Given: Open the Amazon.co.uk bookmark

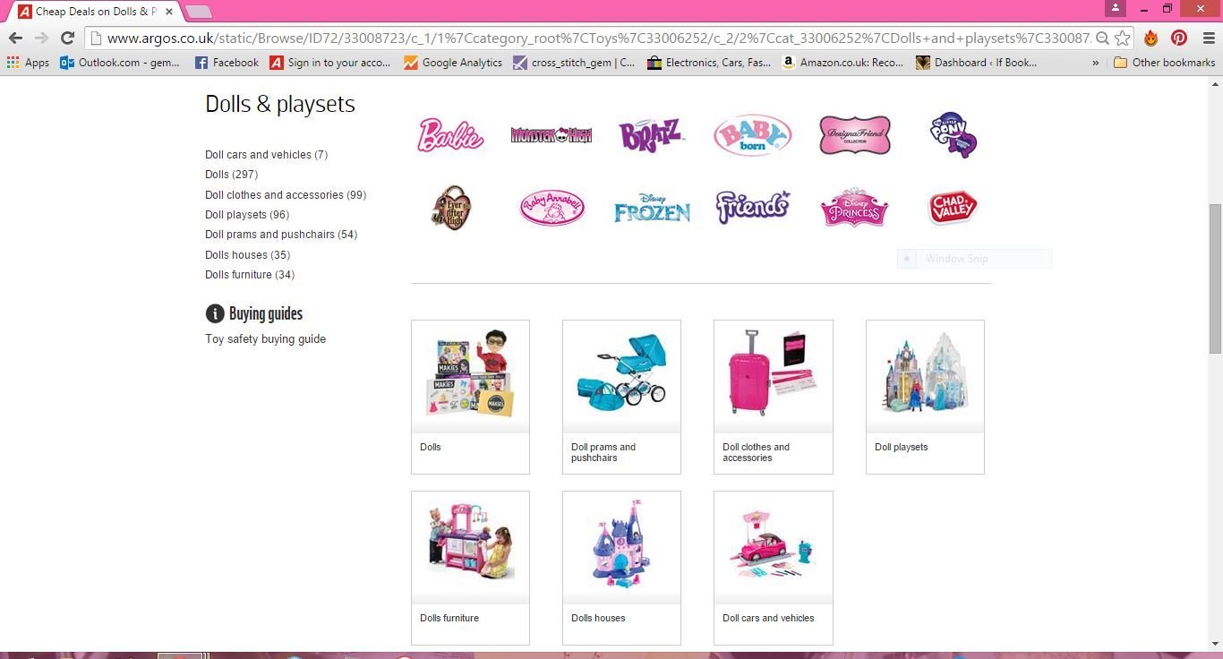Looking at the screenshot, I should pos(842,63).
